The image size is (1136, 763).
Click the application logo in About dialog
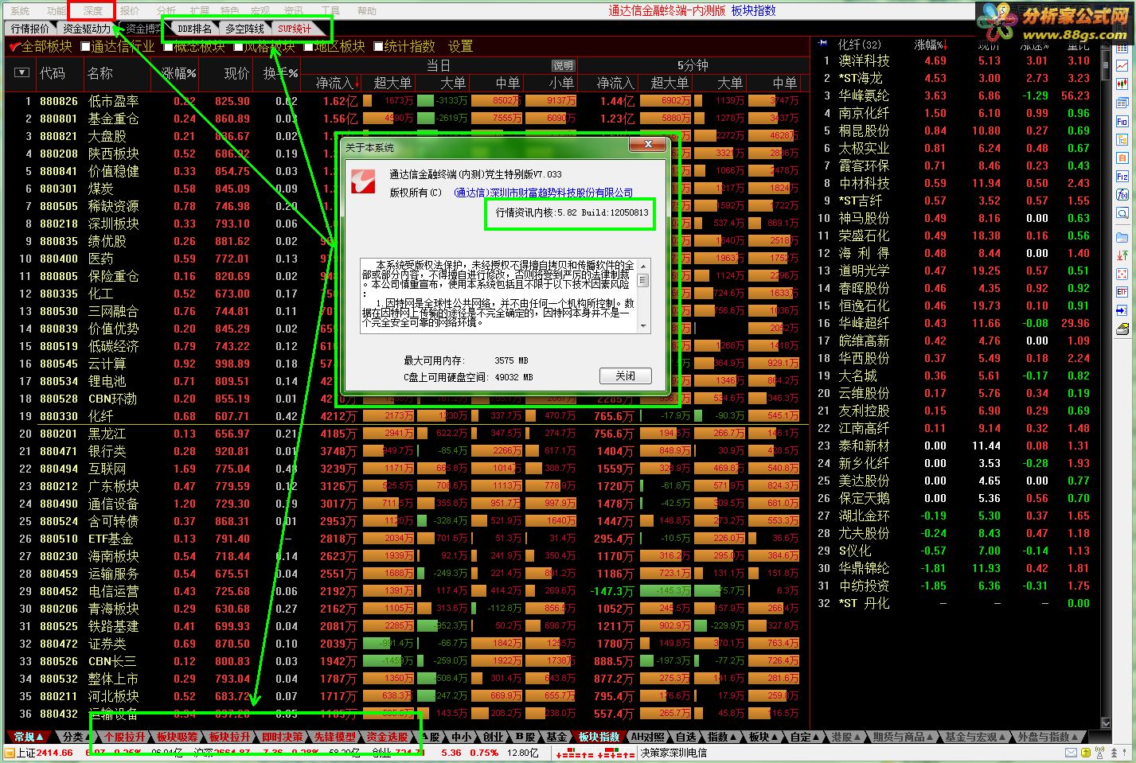click(x=363, y=181)
